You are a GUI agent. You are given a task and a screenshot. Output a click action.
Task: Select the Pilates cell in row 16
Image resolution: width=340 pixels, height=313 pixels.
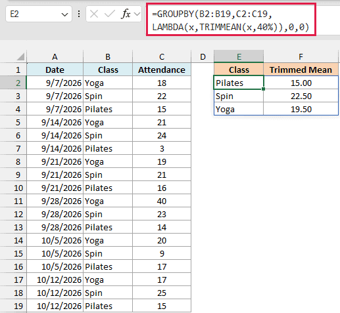click(108, 266)
